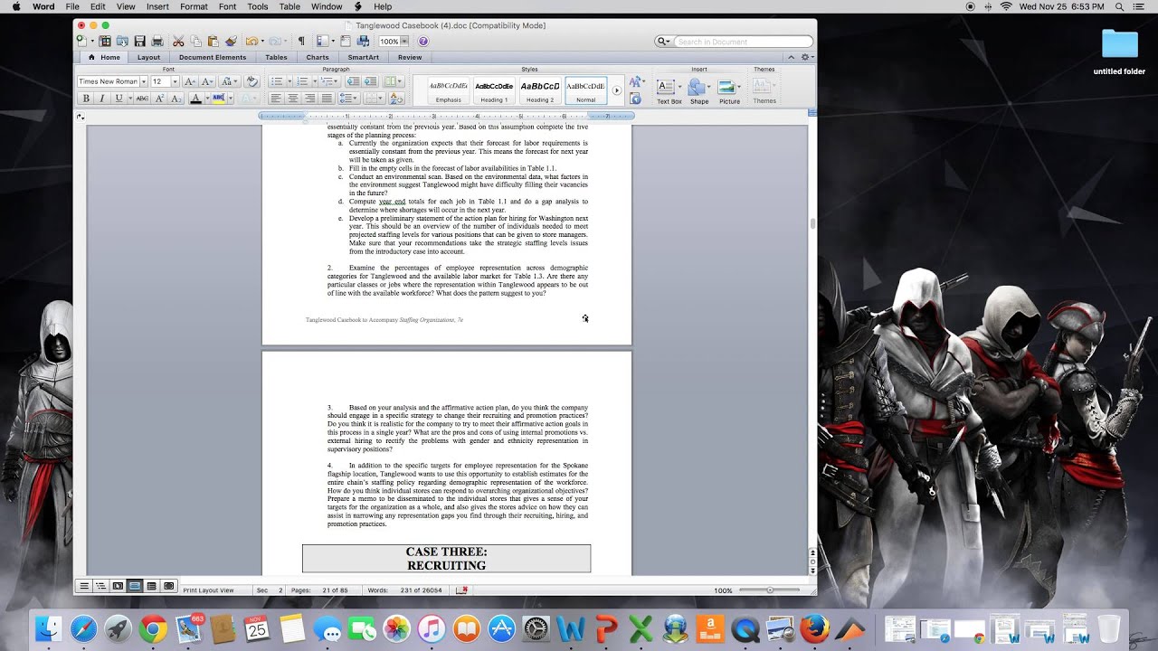Increase paragraph indent
1158x651 pixels.
pos(370,81)
